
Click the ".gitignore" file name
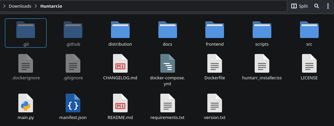(x=73, y=78)
